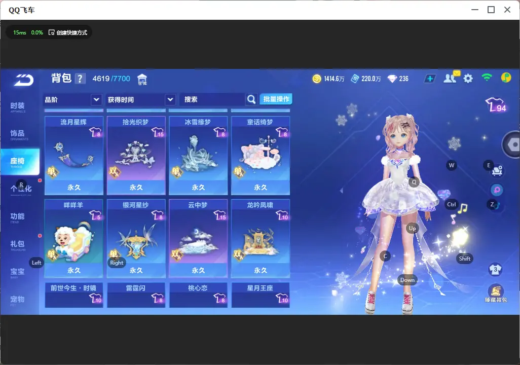Focus the 搜索 search field

tap(212, 99)
